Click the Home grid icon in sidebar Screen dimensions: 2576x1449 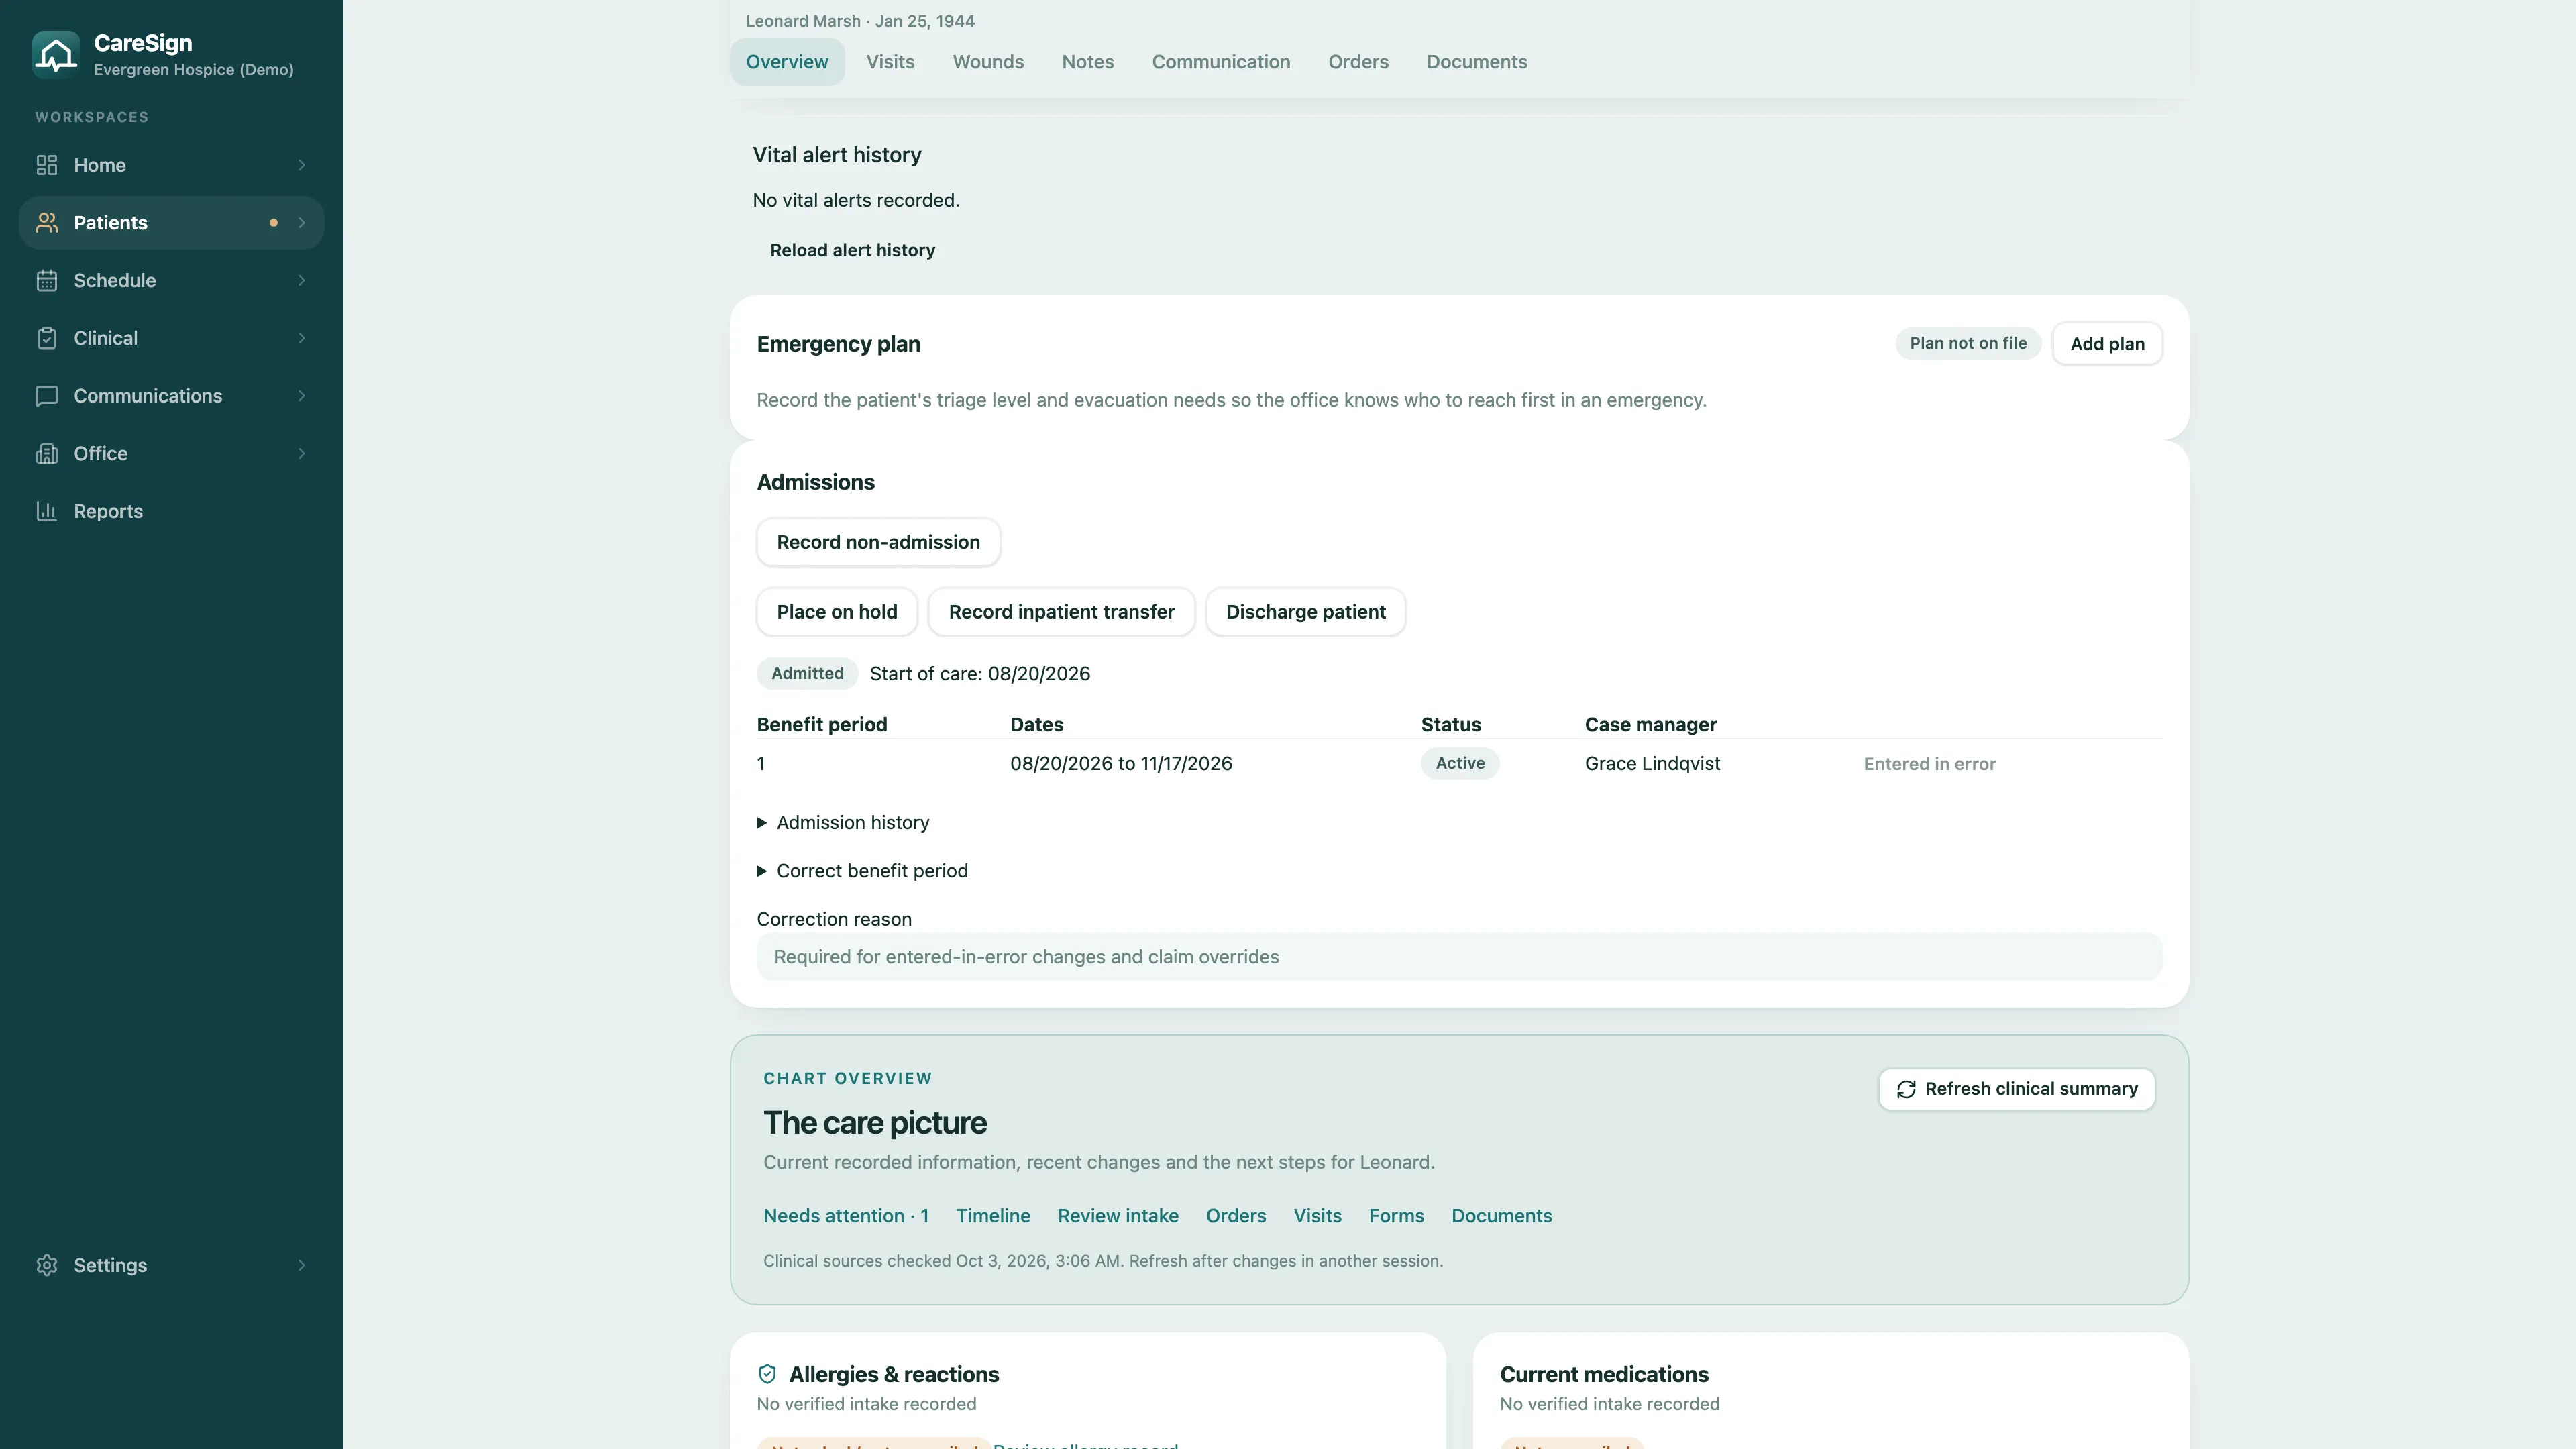[47, 165]
